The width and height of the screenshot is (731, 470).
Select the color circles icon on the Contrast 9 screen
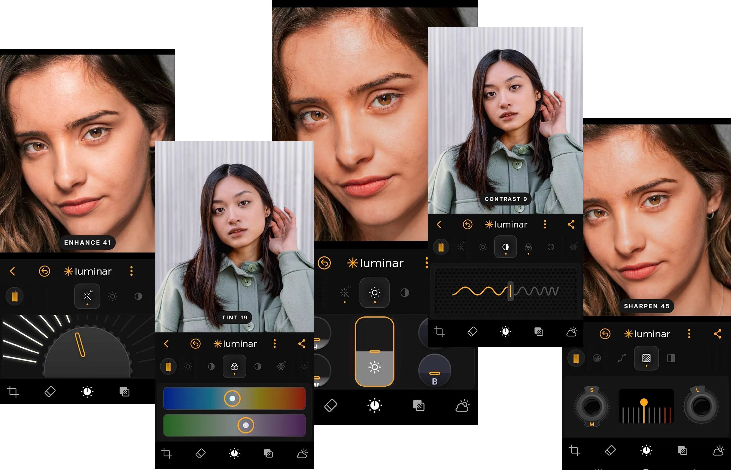click(528, 247)
